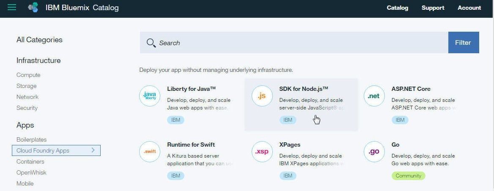The image size is (494, 191).
Task: Click the search magnifier icon
Action: 151,43
